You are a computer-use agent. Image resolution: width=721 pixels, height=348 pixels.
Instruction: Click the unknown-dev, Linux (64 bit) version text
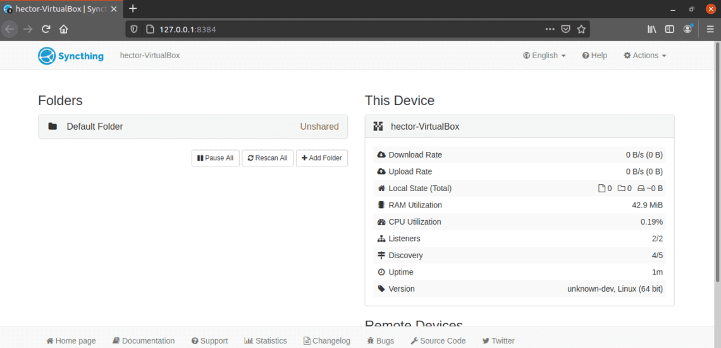pyautogui.click(x=615, y=289)
